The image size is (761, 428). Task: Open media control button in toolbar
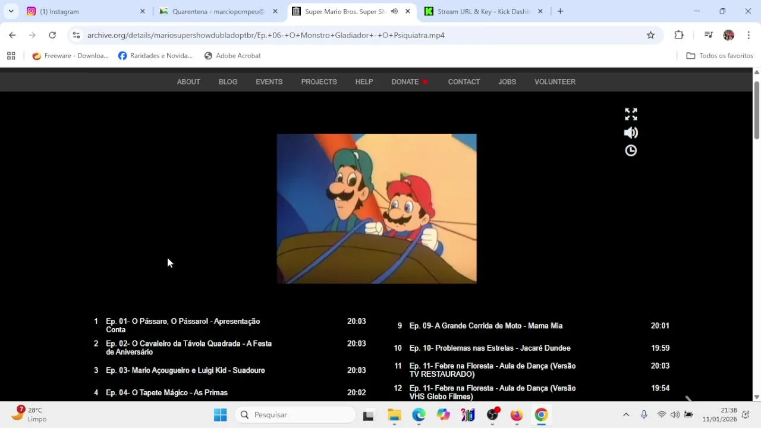pyautogui.click(x=708, y=35)
